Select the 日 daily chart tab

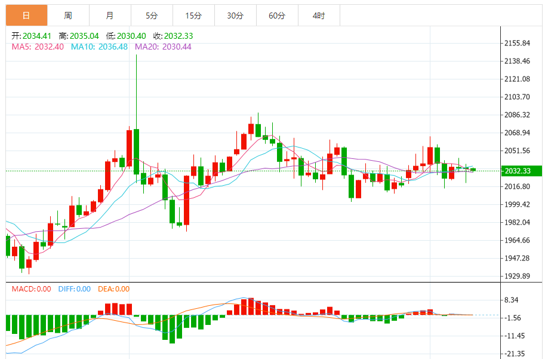(x=26, y=16)
